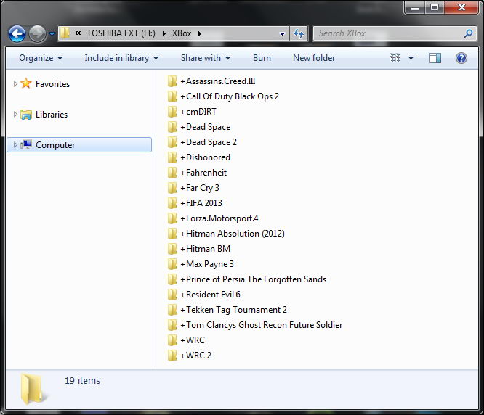Click the folder icon in address bar
Image resolution: width=484 pixels, height=415 pixels.
[x=64, y=33]
